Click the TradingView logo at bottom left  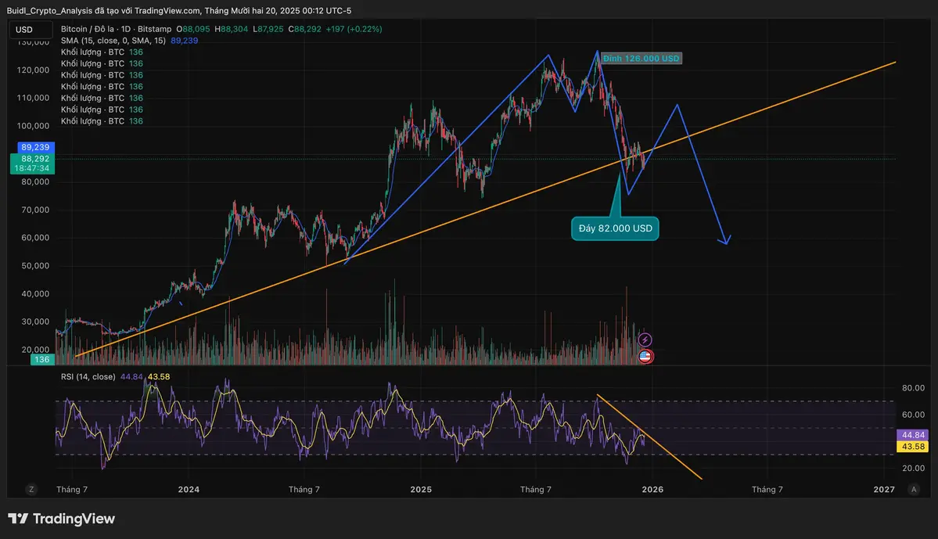61,518
